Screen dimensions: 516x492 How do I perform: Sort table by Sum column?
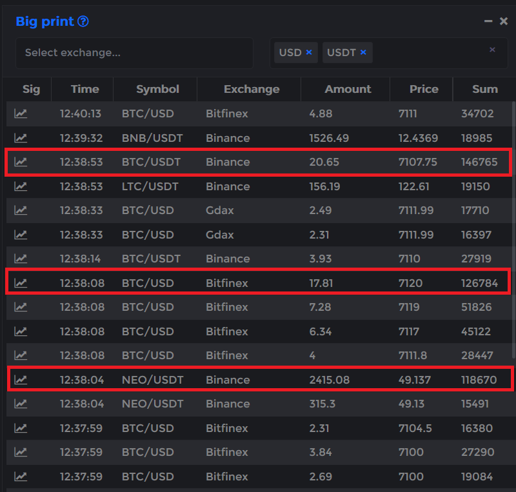[x=485, y=89]
